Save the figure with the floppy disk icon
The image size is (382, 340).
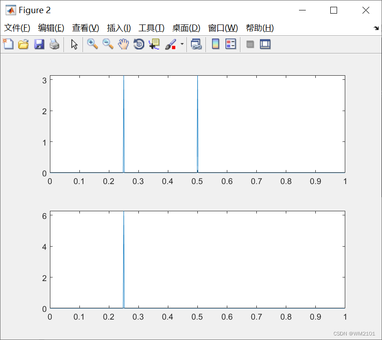[39, 44]
